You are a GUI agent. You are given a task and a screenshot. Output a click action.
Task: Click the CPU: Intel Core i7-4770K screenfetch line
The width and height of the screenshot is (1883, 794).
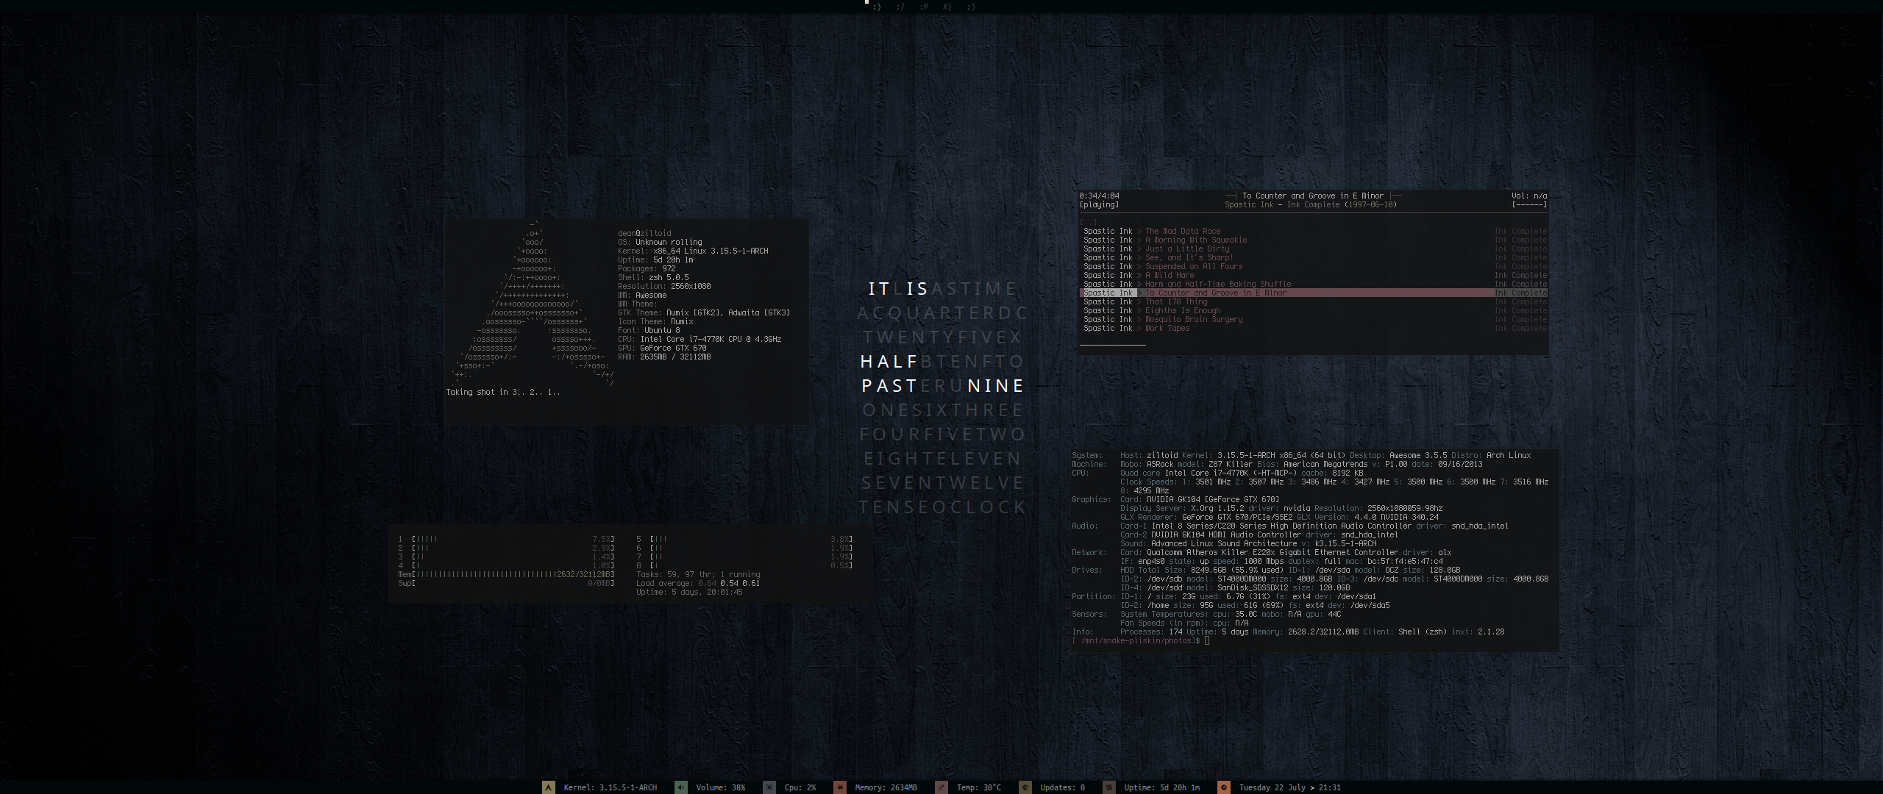point(700,339)
